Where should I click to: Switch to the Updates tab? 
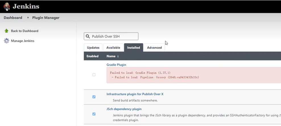(93, 47)
